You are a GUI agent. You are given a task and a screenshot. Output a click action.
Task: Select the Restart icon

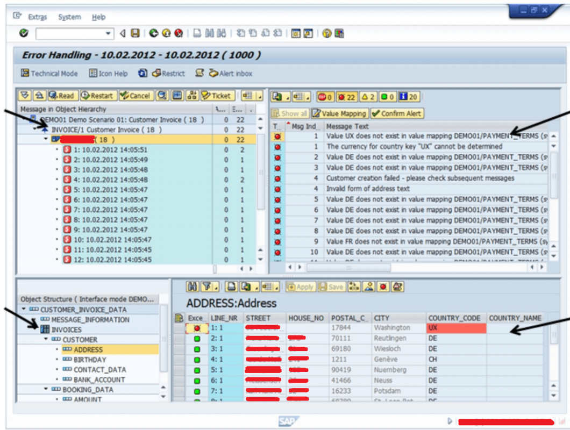pyautogui.click(x=96, y=96)
